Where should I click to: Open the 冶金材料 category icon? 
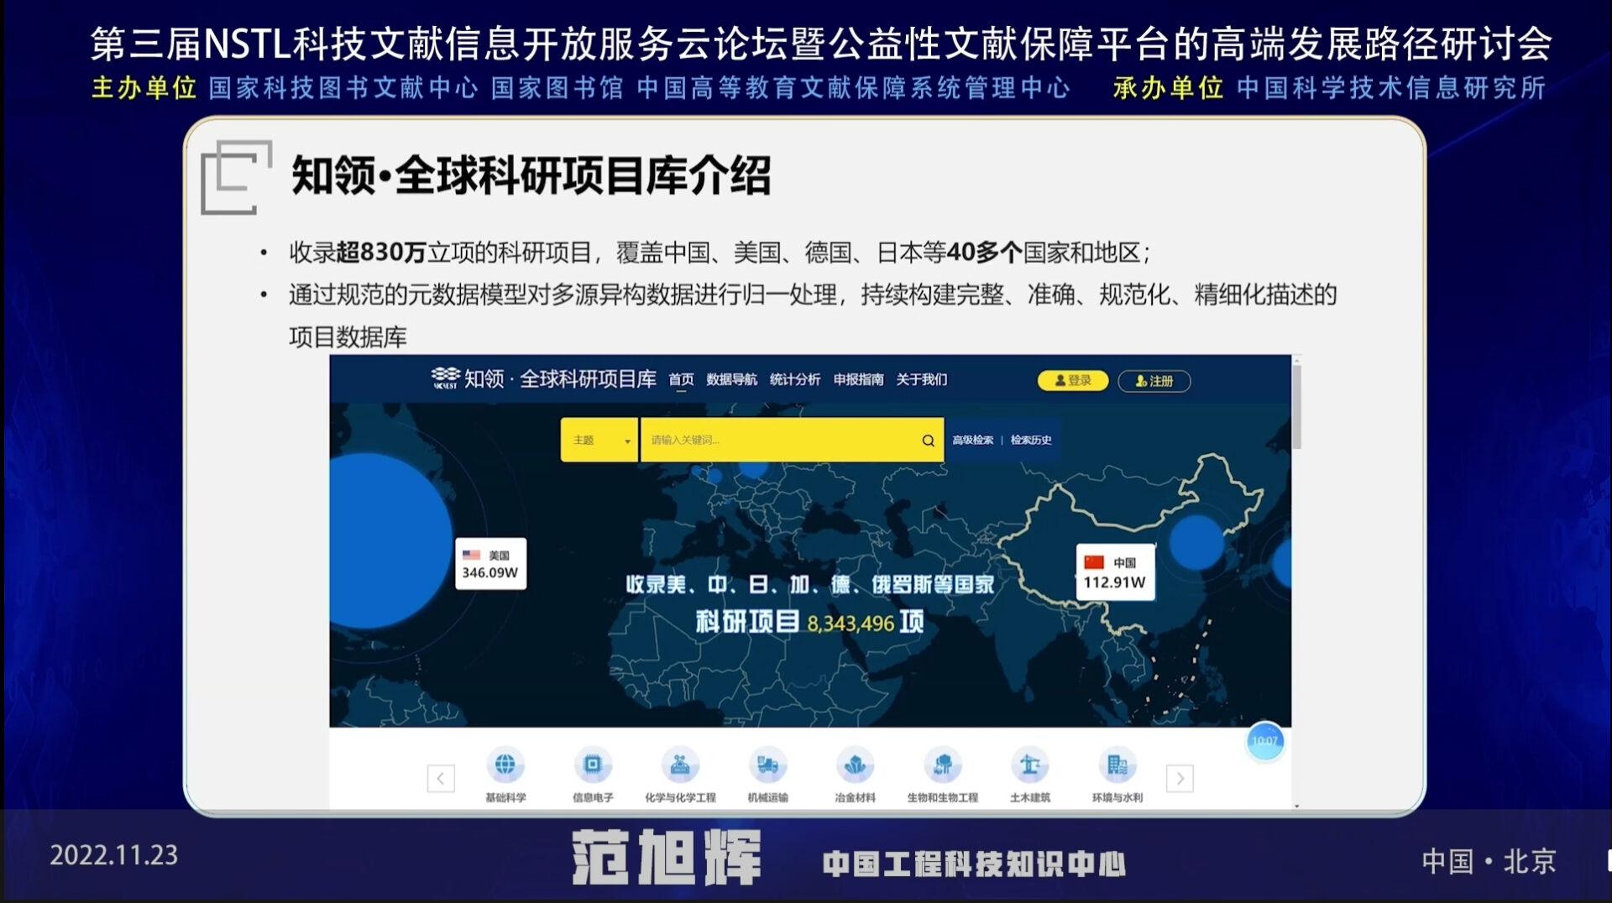coord(855,765)
